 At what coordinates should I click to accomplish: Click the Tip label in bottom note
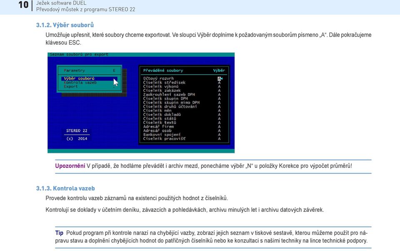[x=59, y=233]
